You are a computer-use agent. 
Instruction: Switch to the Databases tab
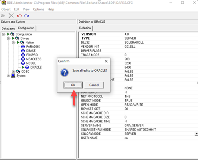(8, 28)
